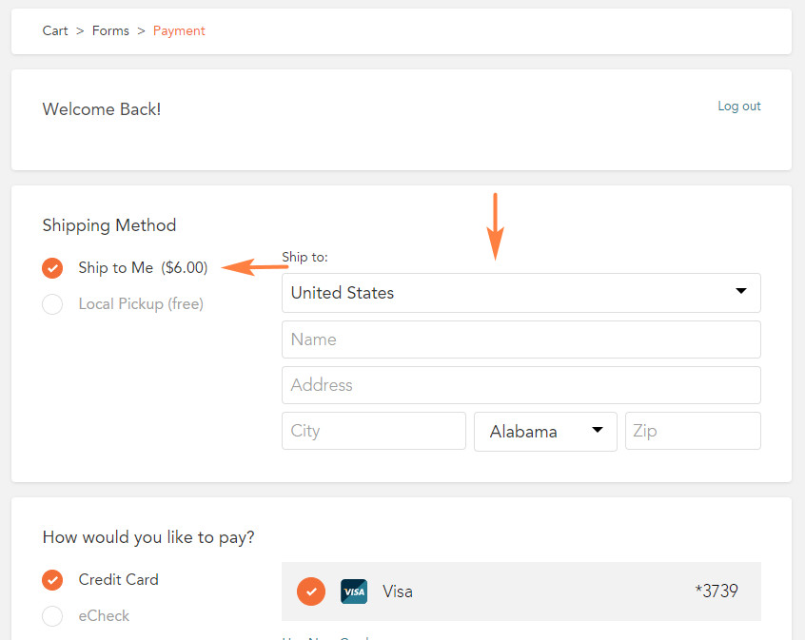The image size is (805, 640).
Task: Click the Ship to Me ($6.00) label
Action: pyautogui.click(x=143, y=267)
